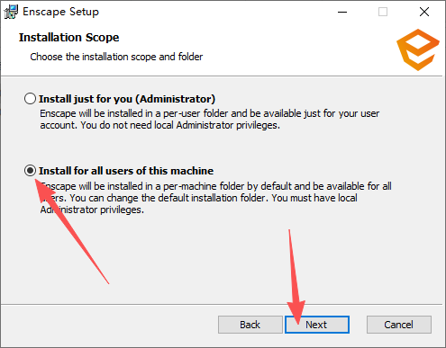446x348 pixels.
Task: Click the 'Install just for you (Administrator)' label
Action: 127,99
